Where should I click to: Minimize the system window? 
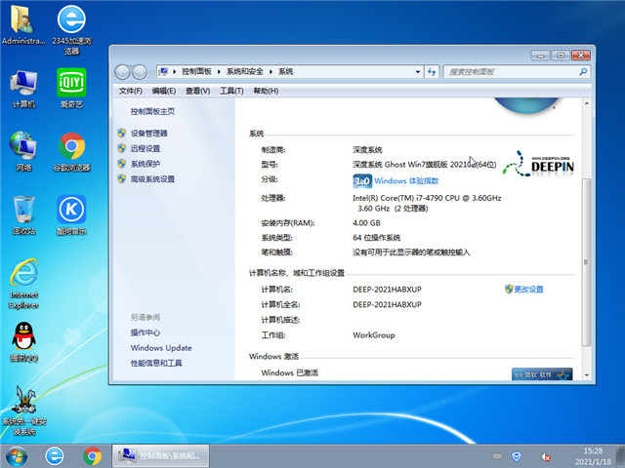click(x=540, y=56)
